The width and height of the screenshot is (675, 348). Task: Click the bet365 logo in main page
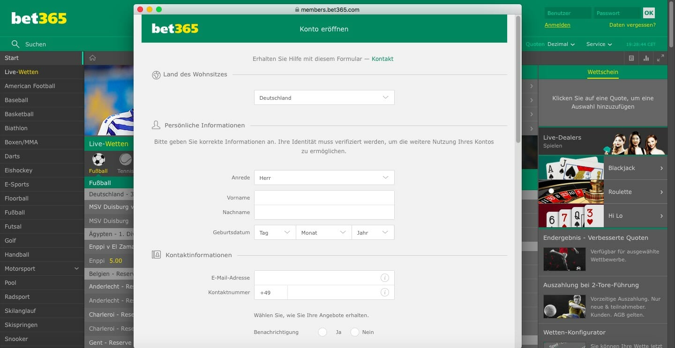pyautogui.click(x=39, y=18)
